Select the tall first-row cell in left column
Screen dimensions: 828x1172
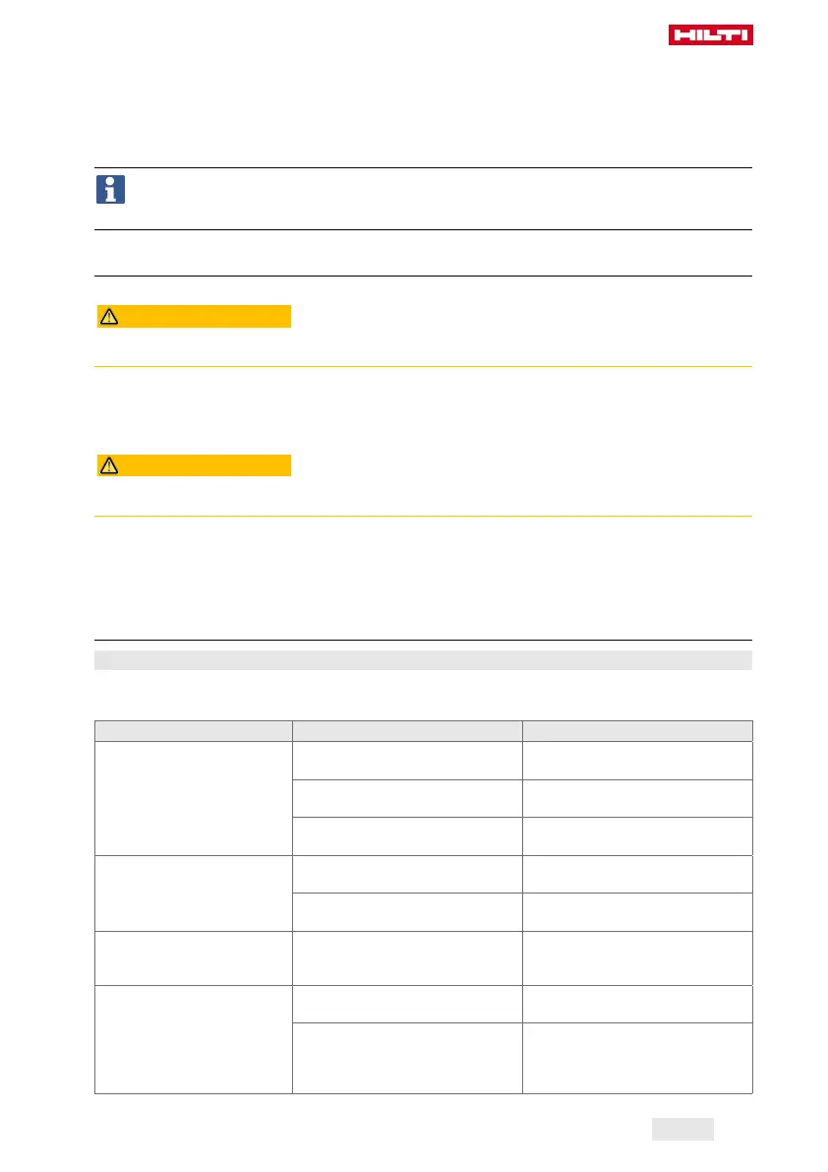pos(194,798)
